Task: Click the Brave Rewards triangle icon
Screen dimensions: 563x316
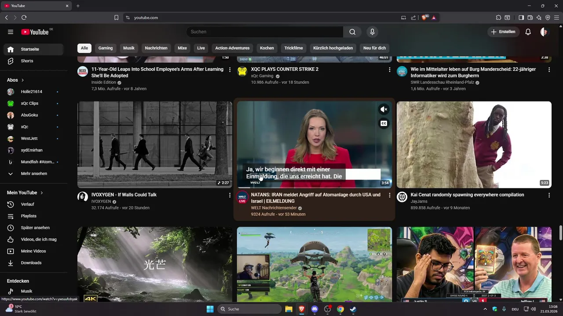Action: point(434,18)
